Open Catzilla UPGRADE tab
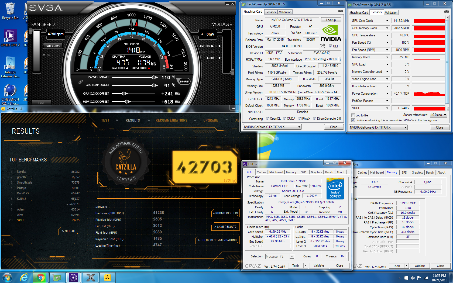 coord(211,120)
